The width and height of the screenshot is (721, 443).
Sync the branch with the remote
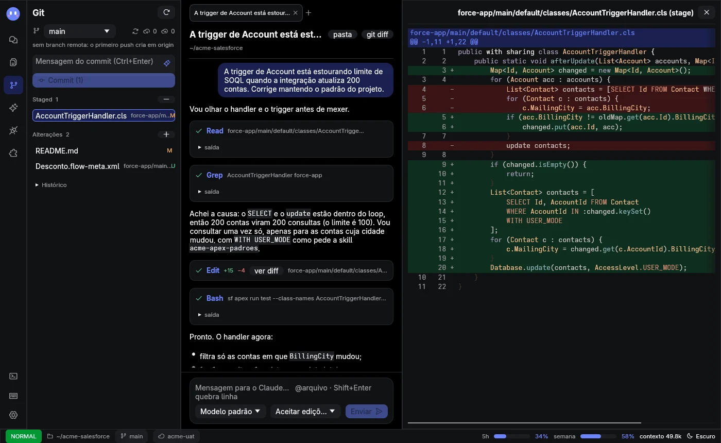click(135, 31)
